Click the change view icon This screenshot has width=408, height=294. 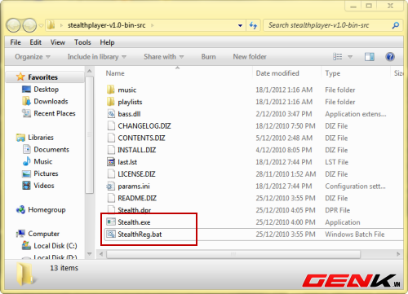coord(338,57)
